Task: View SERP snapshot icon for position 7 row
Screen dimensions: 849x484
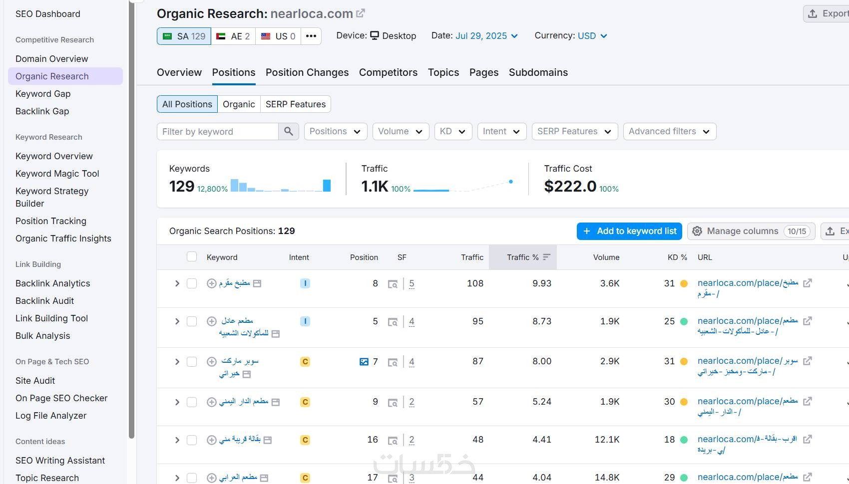Action: tap(393, 362)
